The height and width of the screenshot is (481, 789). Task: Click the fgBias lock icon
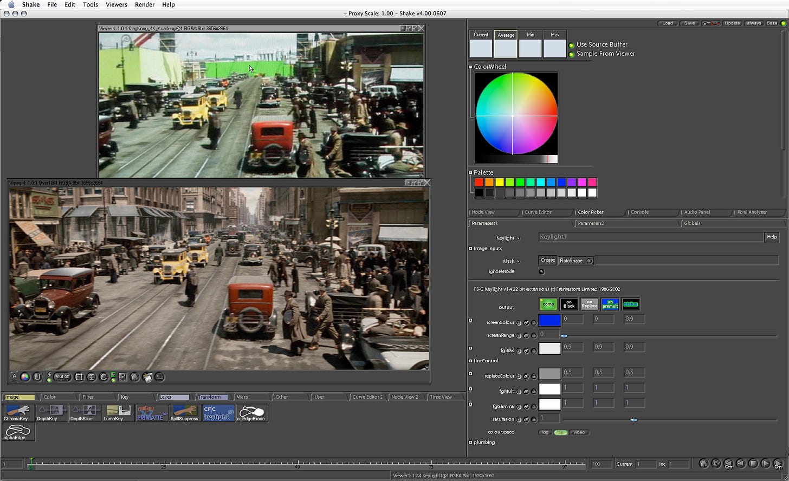pos(534,351)
